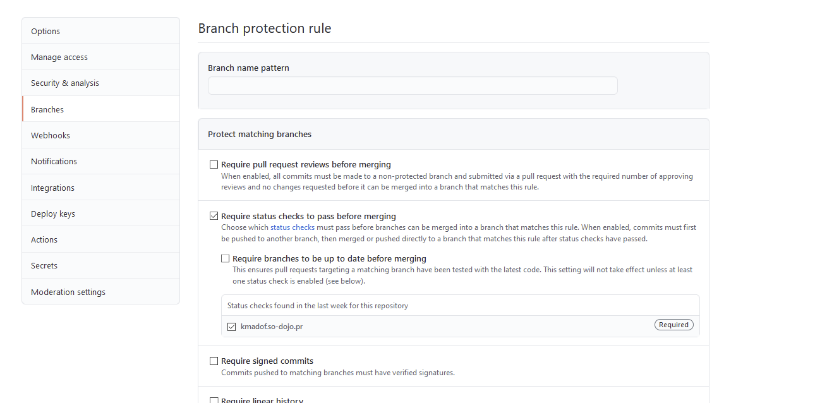This screenshot has width=815, height=403.
Task: Open the Secrets settings page
Action: [x=44, y=265]
